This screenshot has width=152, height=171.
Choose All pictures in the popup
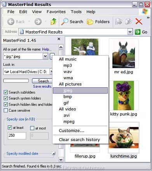click(80, 84)
